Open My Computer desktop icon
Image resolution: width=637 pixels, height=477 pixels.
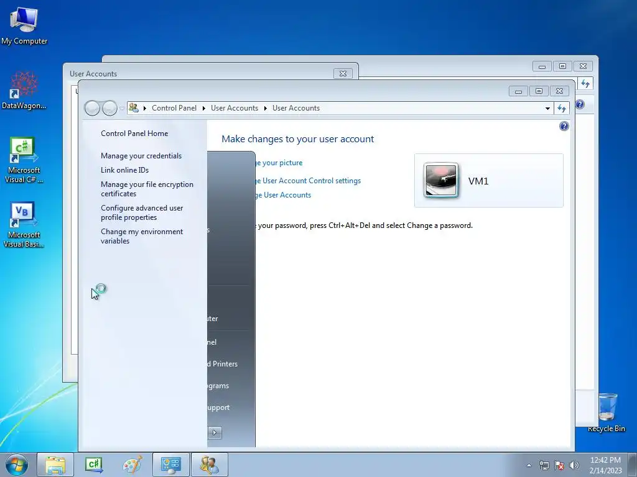[x=24, y=25]
